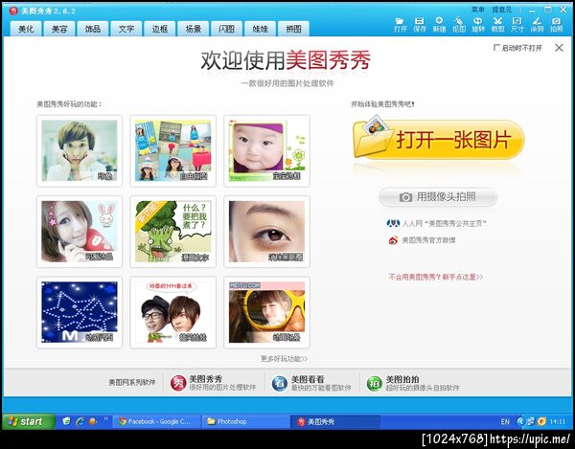The height and width of the screenshot is (449, 575).
Task: Click the 14:11 taskbar clock
Action: (x=558, y=422)
